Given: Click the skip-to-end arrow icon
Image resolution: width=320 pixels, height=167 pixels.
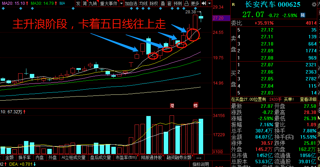Looking at the screenshot, I should point(204,3).
